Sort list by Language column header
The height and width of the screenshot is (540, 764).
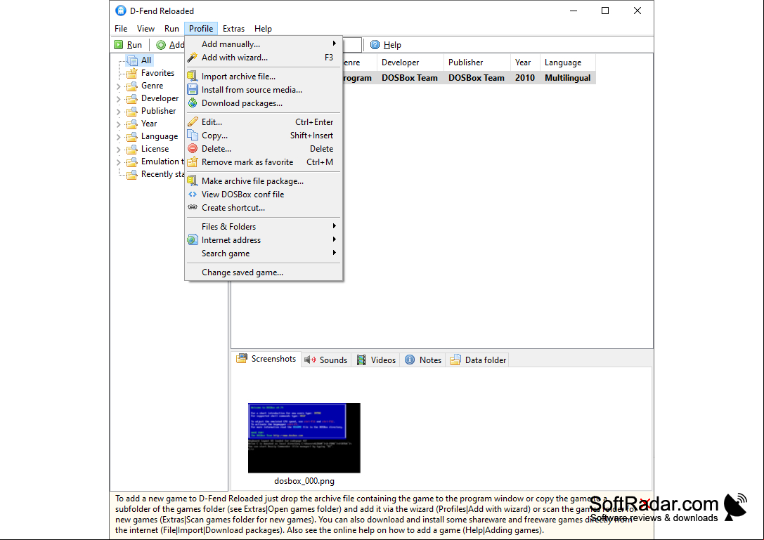pos(568,62)
